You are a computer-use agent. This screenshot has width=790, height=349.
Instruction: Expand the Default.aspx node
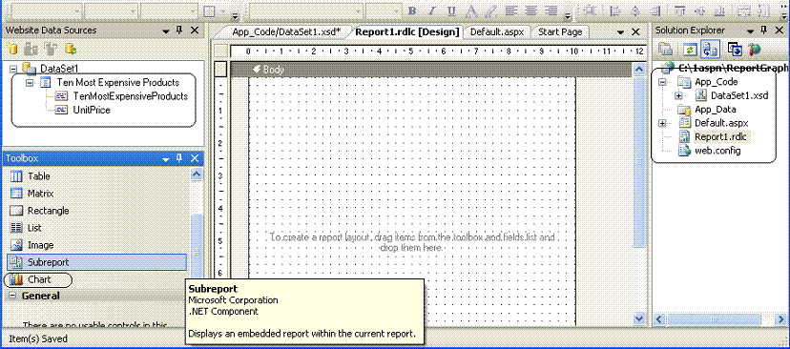click(662, 123)
